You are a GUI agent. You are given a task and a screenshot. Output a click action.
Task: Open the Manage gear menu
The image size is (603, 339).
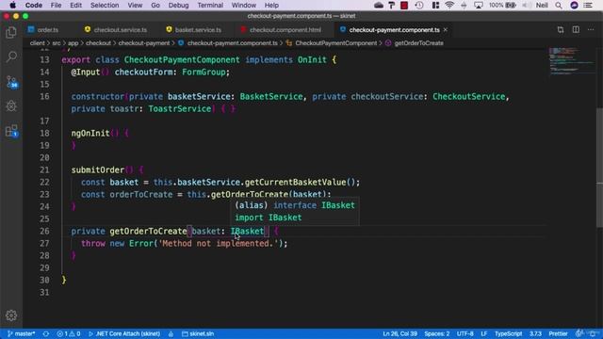[11, 315]
